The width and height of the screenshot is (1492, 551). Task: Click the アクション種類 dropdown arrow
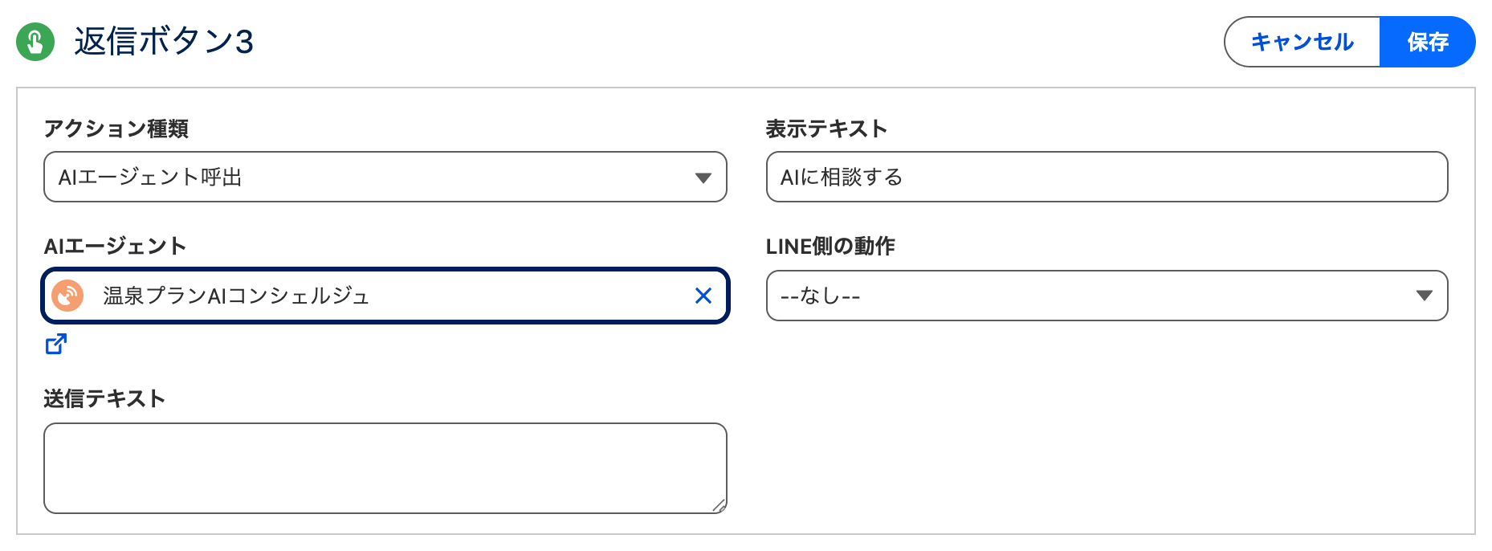703,178
